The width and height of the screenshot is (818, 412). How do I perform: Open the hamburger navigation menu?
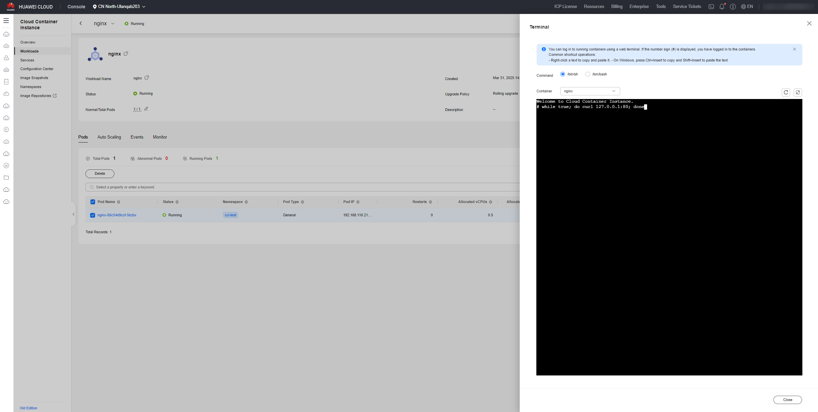[x=6, y=21]
